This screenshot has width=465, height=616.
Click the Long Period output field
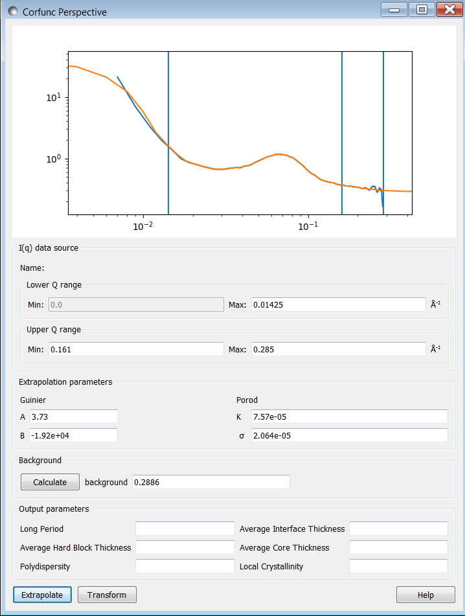tap(185, 528)
